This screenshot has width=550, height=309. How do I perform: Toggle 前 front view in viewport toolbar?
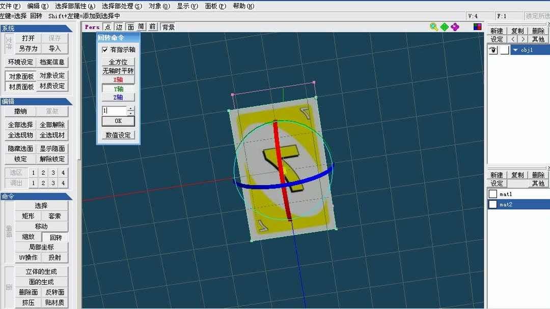152,26
